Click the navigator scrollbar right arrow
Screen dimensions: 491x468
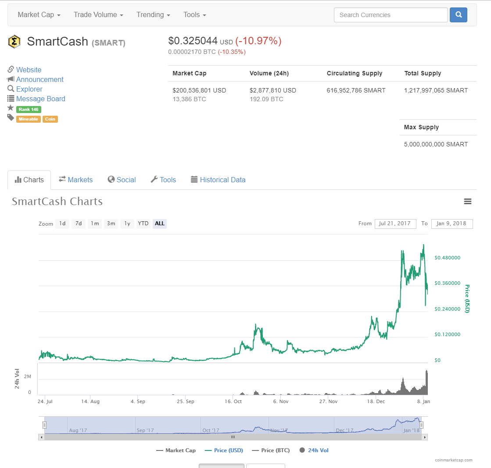425,437
